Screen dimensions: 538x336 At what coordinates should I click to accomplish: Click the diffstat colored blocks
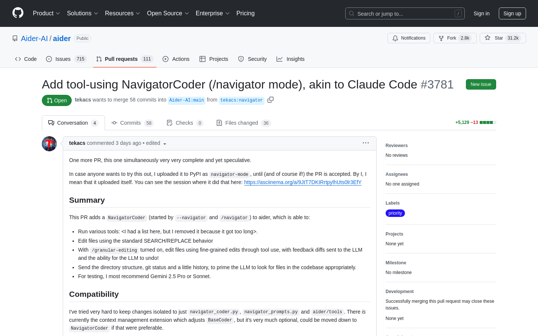click(488, 122)
